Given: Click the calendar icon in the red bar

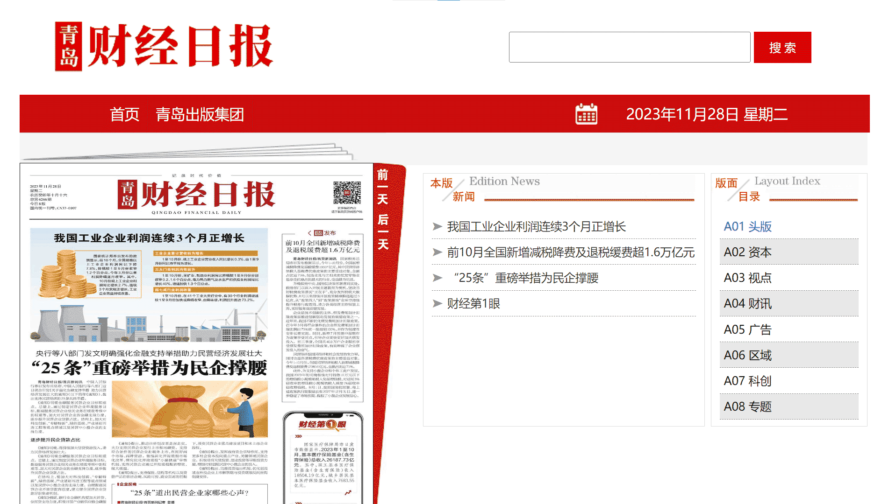Looking at the screenshot, I should coord(586,114).
